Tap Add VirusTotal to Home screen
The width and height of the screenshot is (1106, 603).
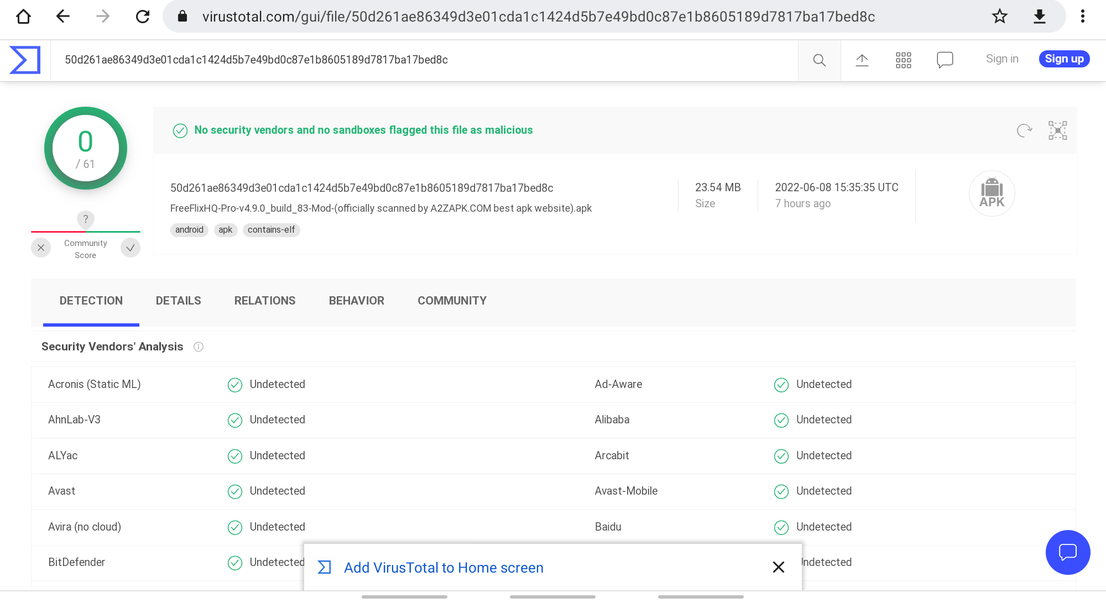tap(444, 568)
